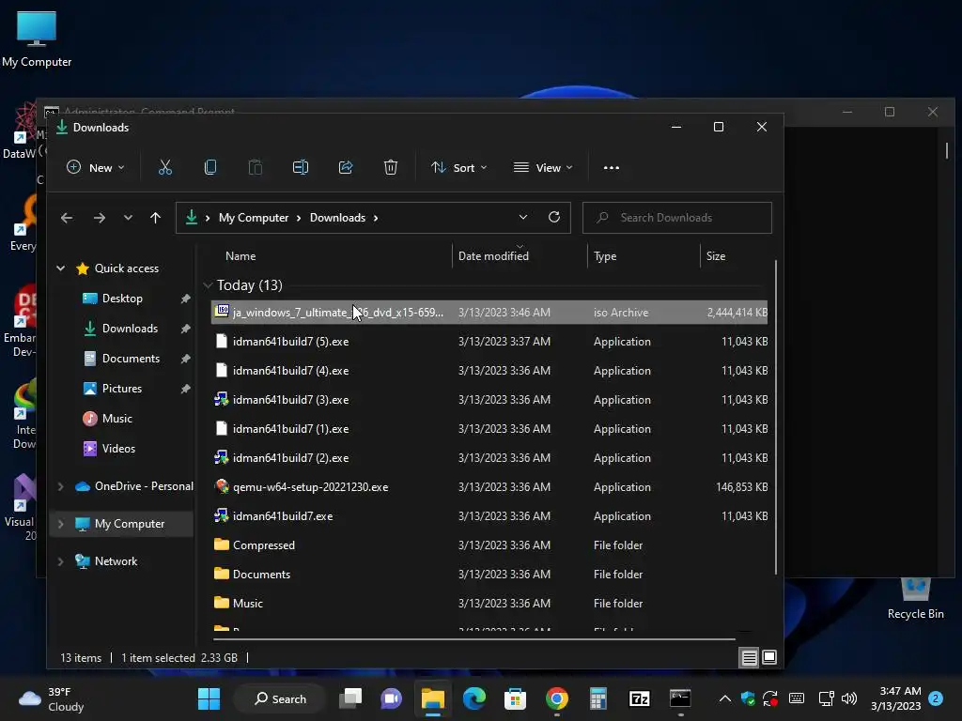The image size is (962, 721).
Task: Switch to Command Prompt taskbar icon
Action: [x=680, y=698]
